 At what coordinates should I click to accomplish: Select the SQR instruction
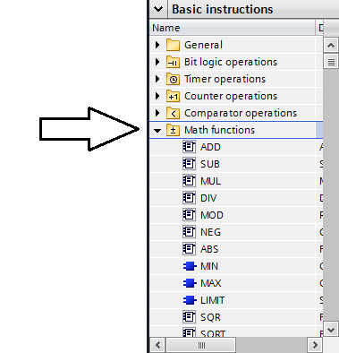210,317
